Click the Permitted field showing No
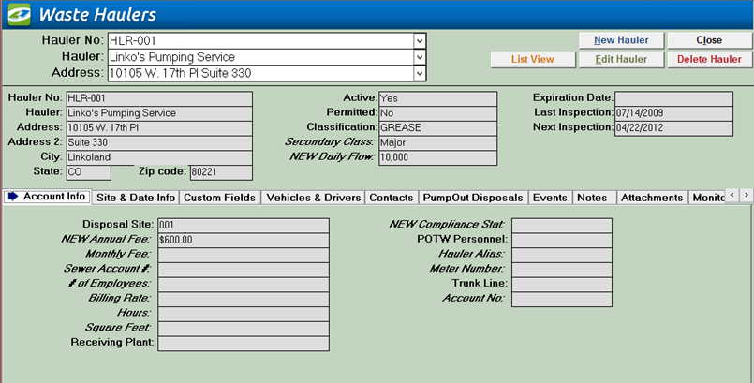This screenshot has width=754, height=383. (x=438, y=113)
